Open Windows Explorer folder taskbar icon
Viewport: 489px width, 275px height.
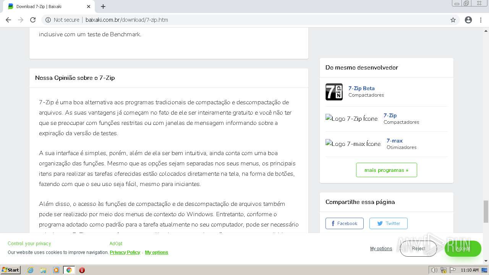(x=43, y=270)
